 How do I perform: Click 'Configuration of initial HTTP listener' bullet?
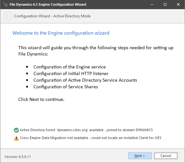click(x=71, y=73)
